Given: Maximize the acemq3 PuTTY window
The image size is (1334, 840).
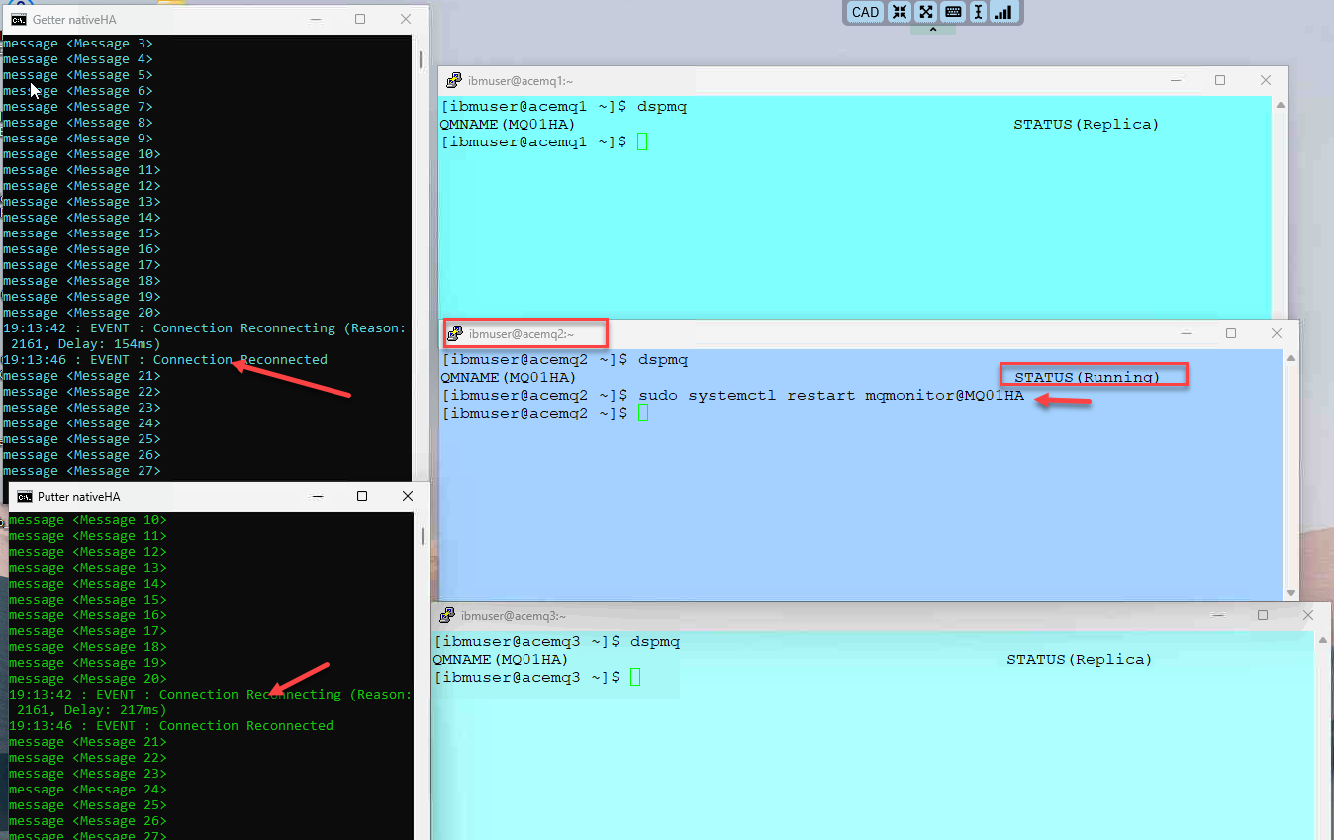Looking at the screenshot, I should coord(1263,614).
